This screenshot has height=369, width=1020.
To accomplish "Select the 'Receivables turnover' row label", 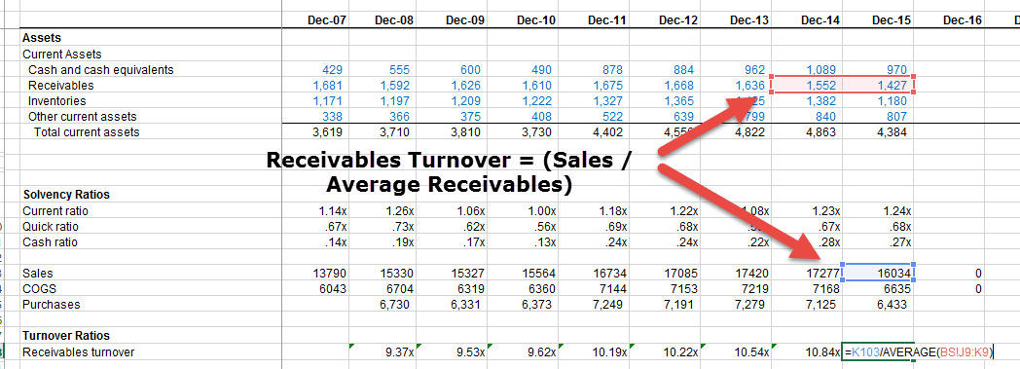I will (151, 352).
